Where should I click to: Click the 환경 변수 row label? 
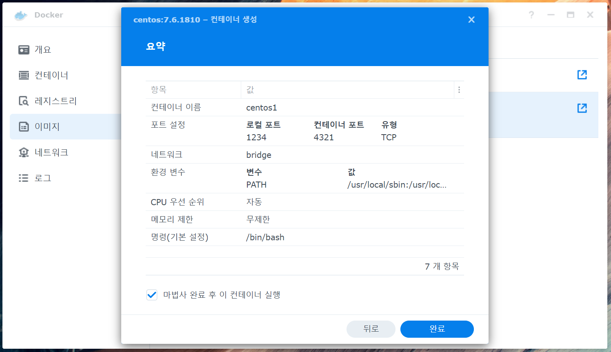pos(168,172)
